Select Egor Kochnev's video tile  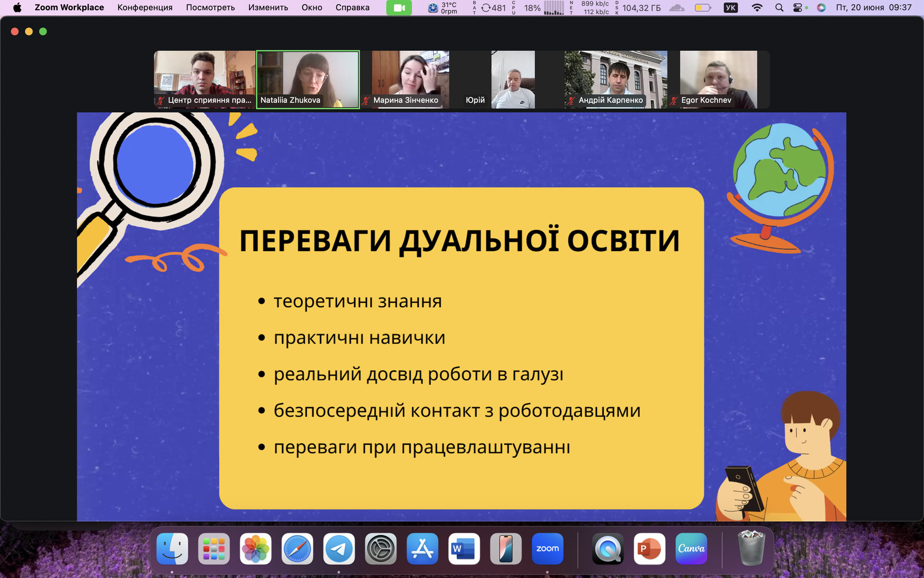[718, 79]
